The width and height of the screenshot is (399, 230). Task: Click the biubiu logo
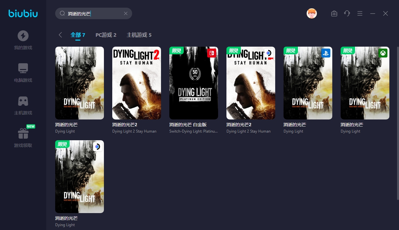click(x=23, y=13)
